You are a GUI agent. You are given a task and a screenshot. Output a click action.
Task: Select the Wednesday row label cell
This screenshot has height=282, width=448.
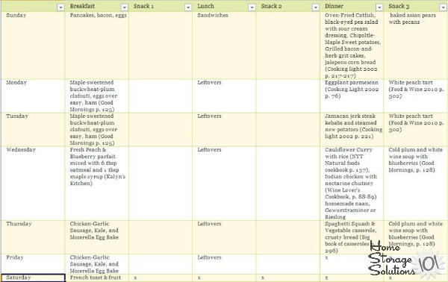[x=33, y=184]
